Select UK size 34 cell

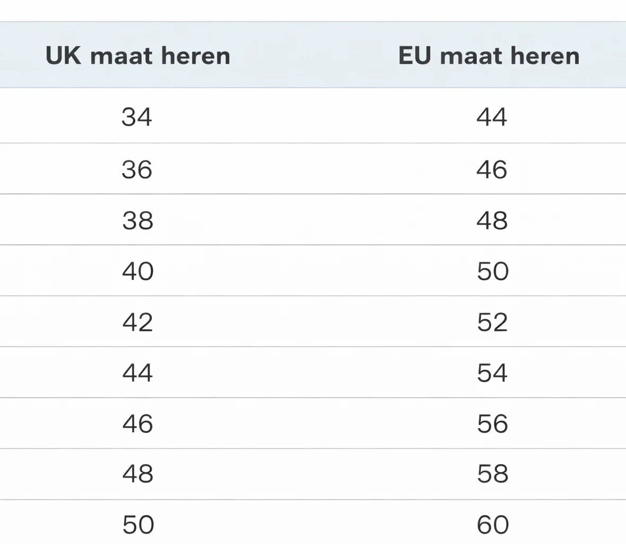(137, 117)
